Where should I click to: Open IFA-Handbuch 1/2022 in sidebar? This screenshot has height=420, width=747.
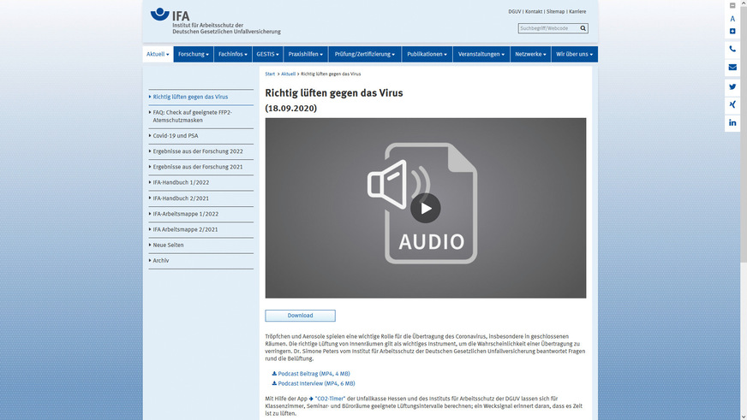pyautogui.click(x=181, y=182)
